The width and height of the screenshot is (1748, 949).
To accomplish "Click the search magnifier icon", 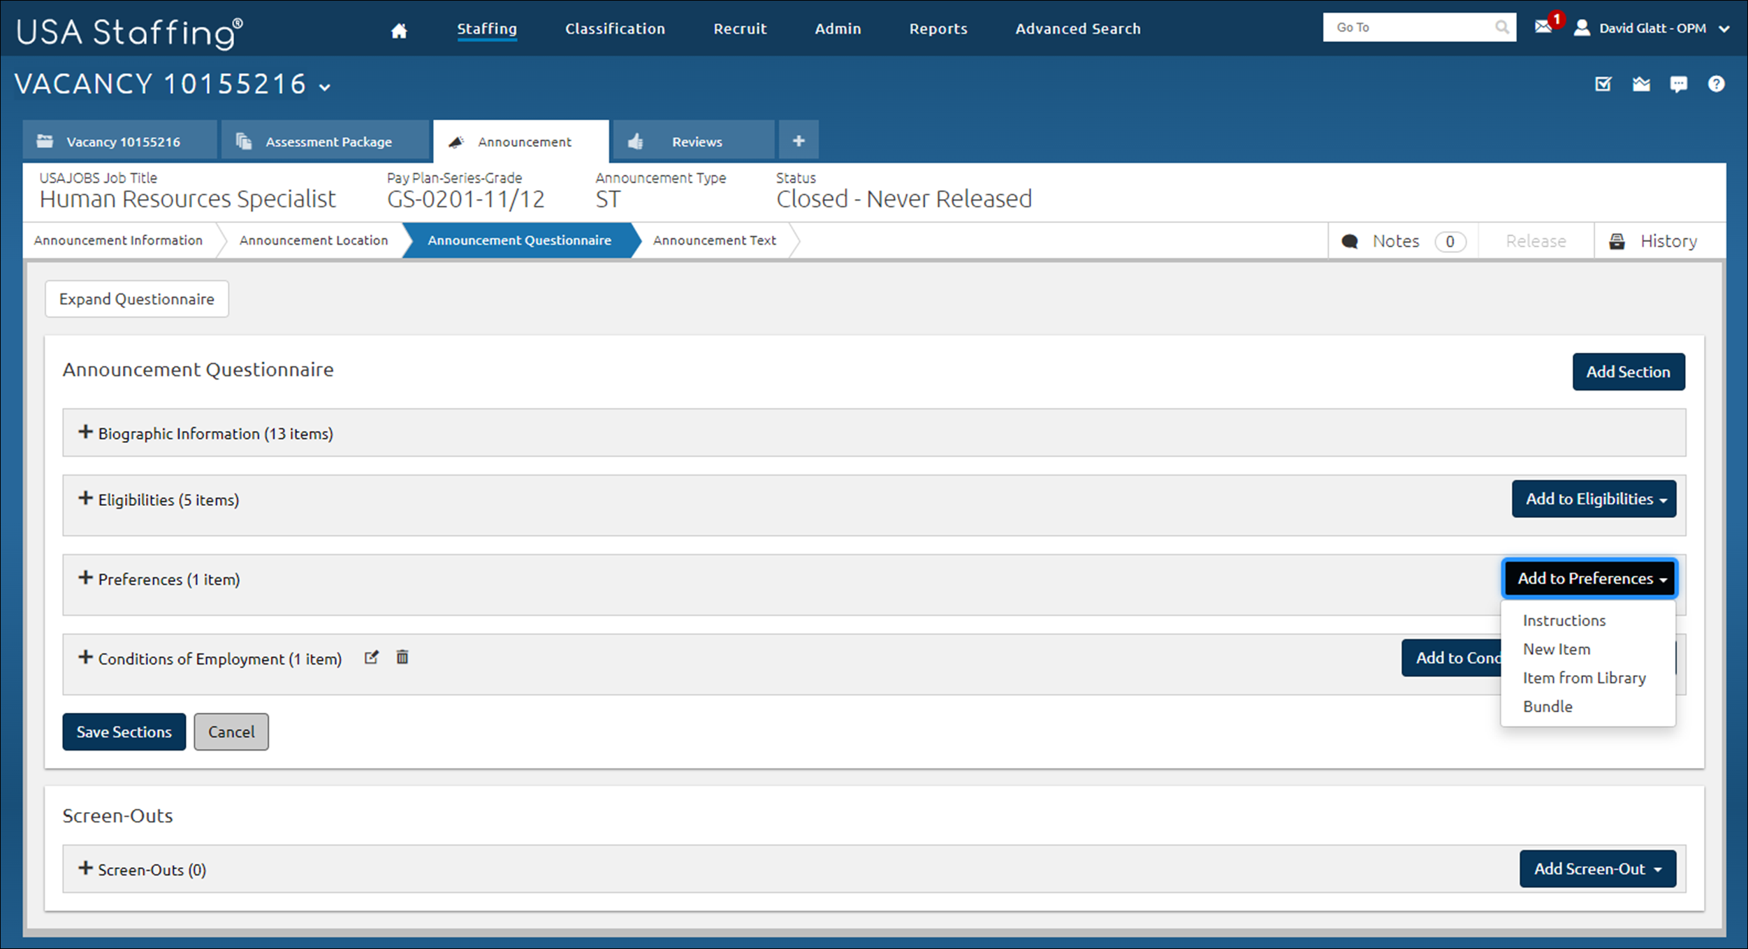I will [1501, 27].
